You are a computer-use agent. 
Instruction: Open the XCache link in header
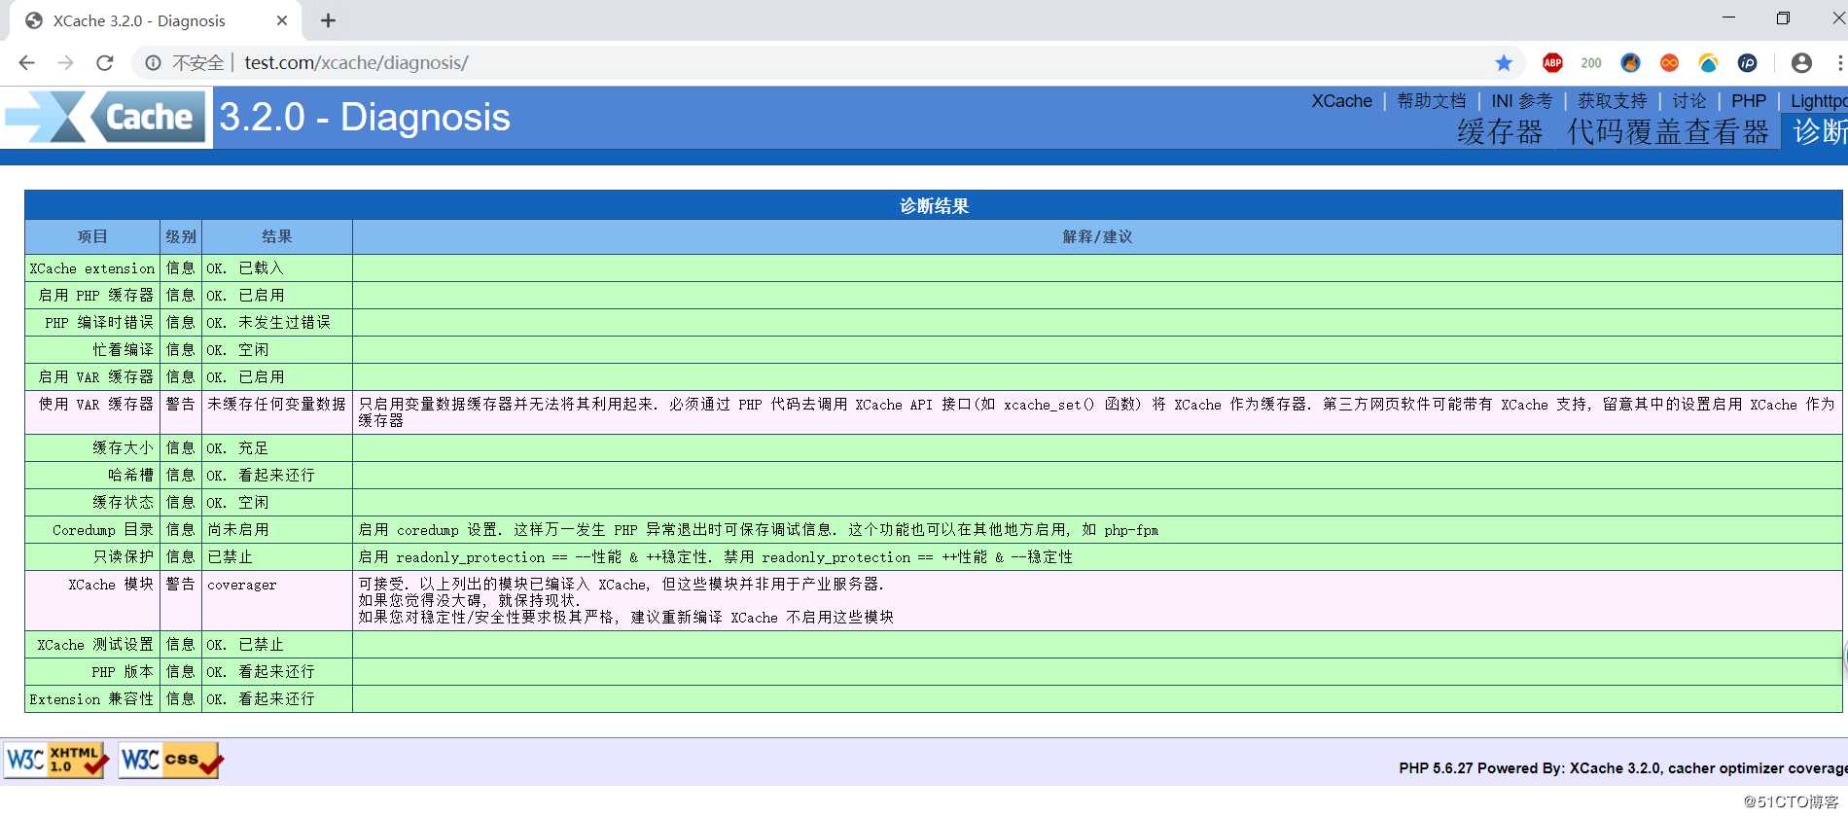[1341, 101]
